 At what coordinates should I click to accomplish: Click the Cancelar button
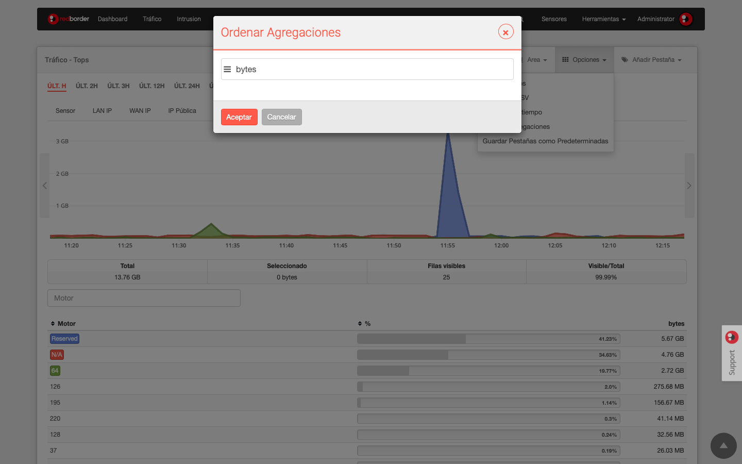pos(281,117)
